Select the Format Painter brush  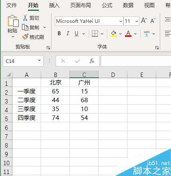coord(25,37)
